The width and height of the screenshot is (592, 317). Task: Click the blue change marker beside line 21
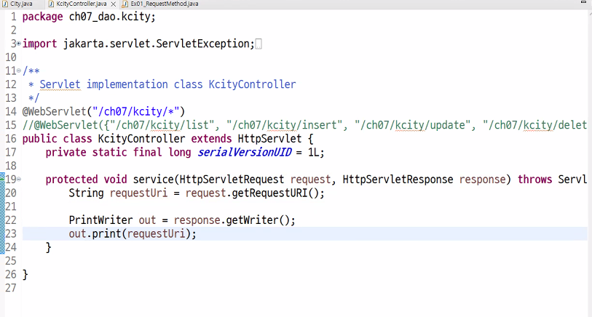tap(2, 206)
